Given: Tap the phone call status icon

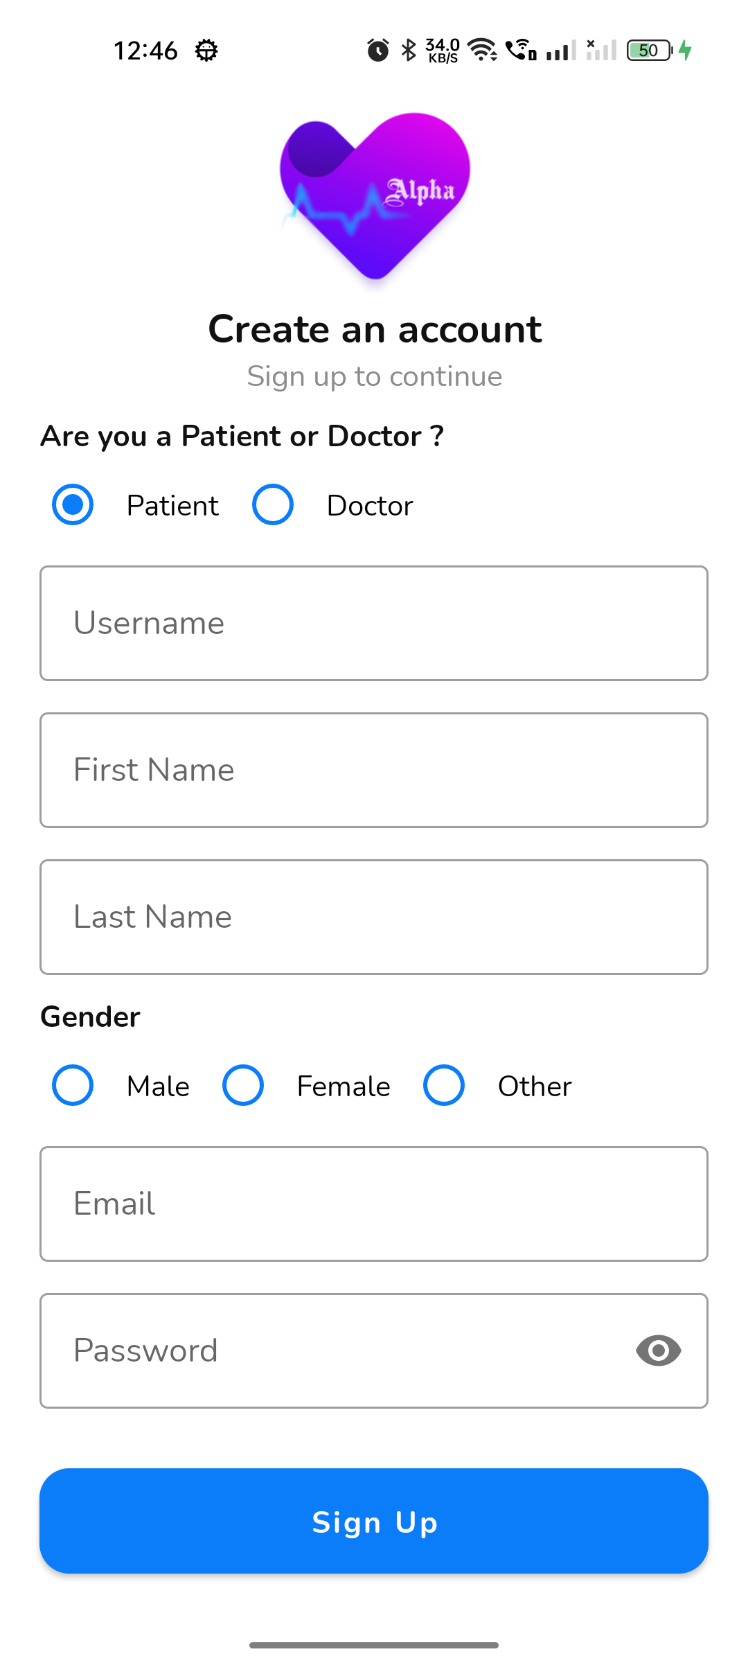Looking at the screenshot, I should 519,49.
